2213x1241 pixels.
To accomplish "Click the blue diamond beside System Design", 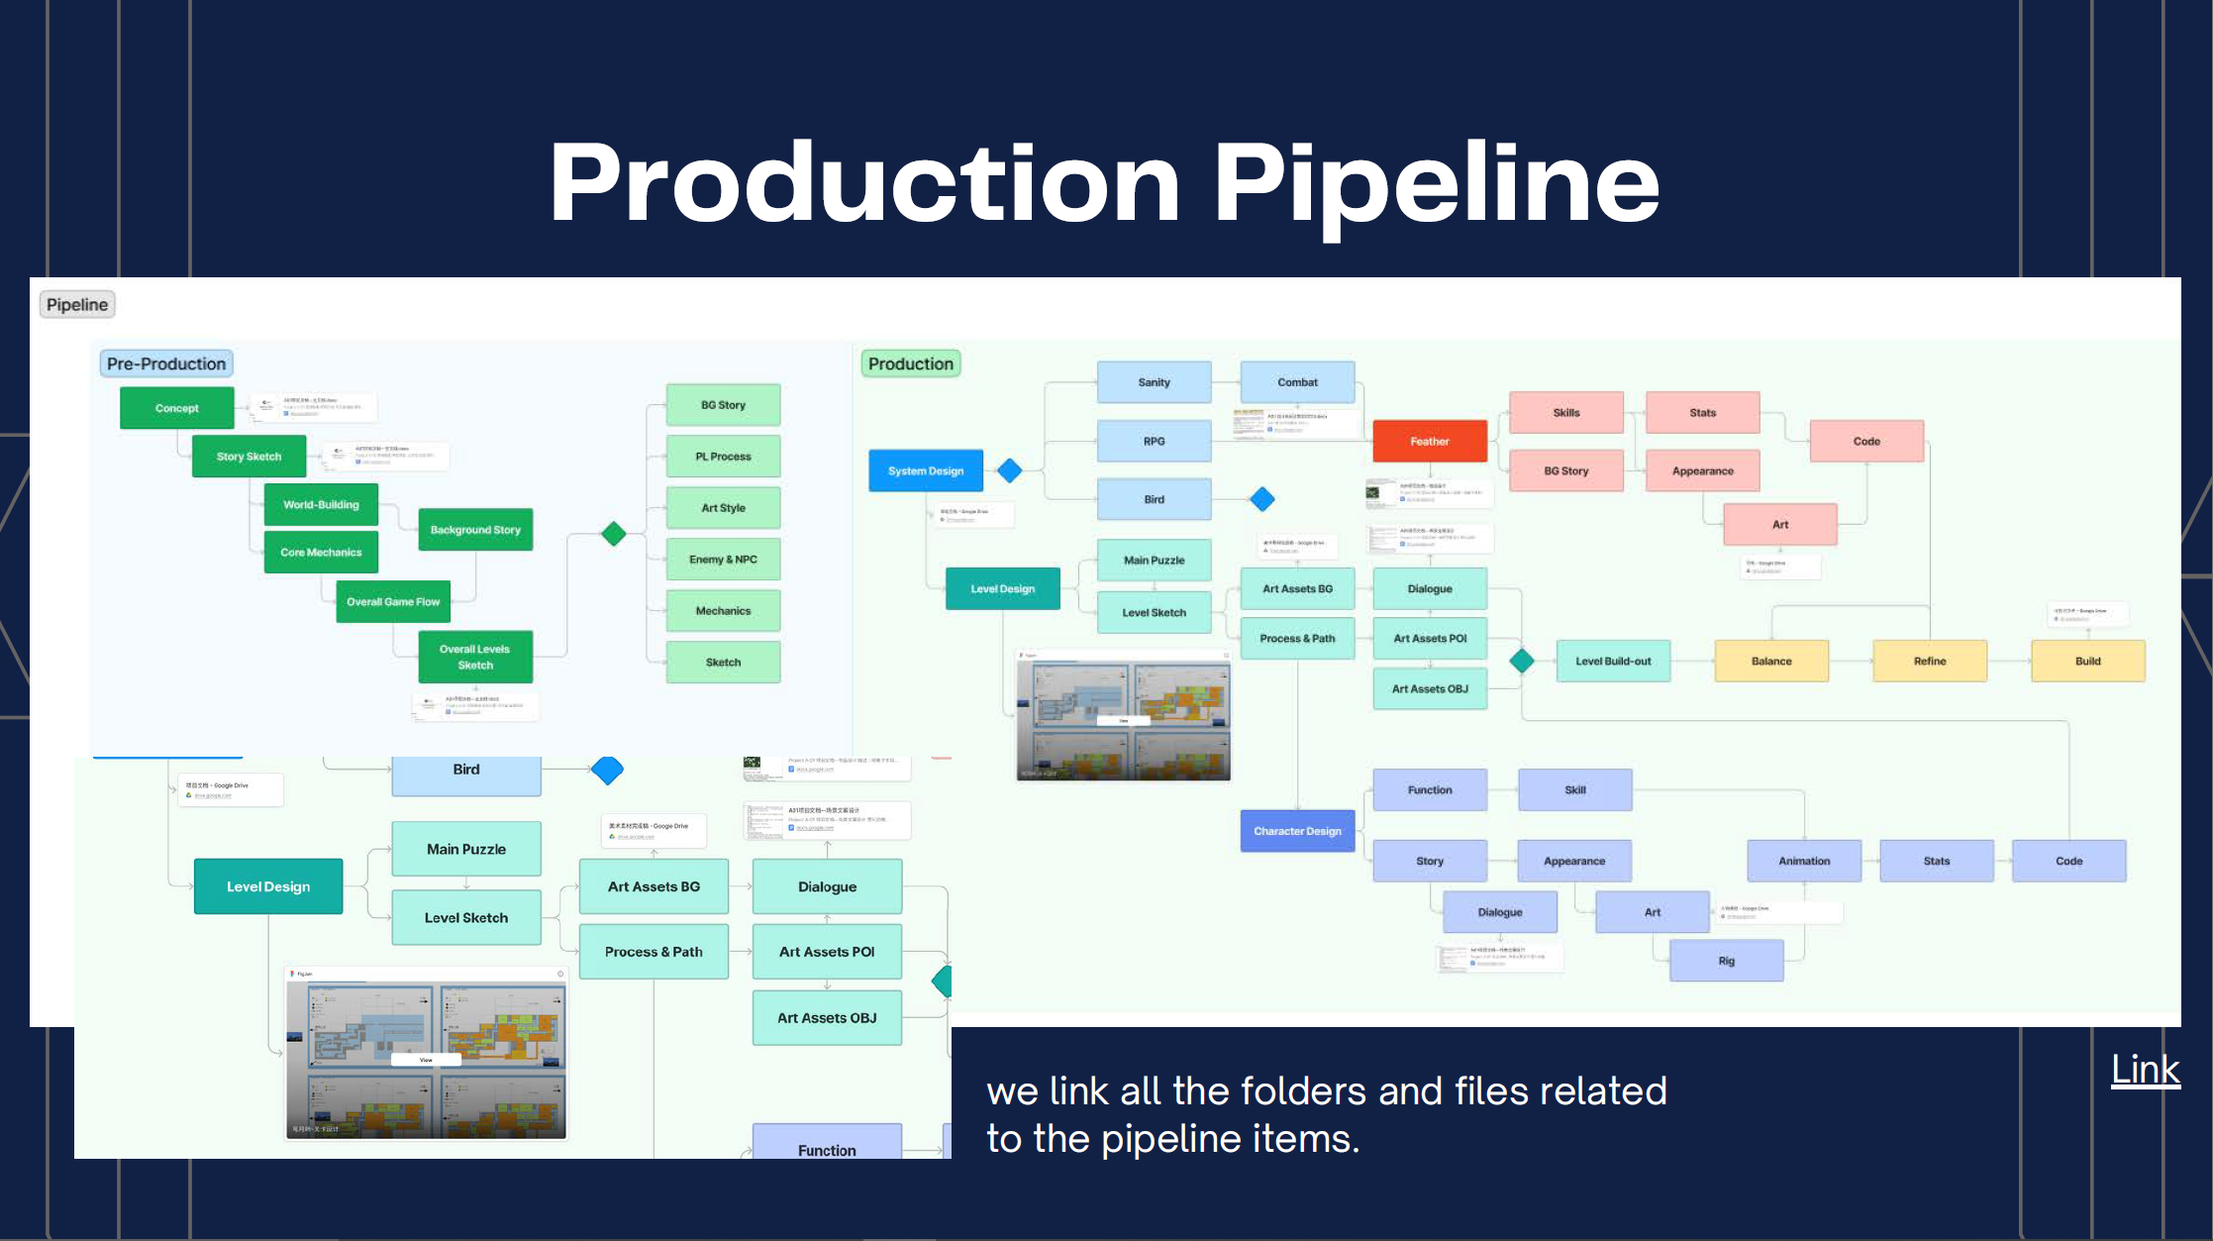I will pos(1009,470).
